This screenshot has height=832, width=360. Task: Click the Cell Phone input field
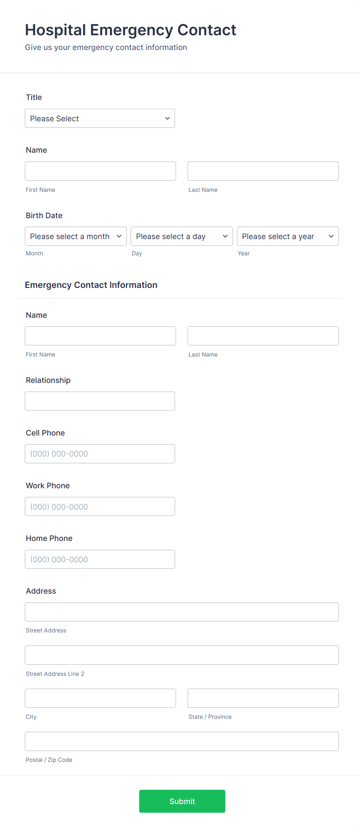pos(100,453)
